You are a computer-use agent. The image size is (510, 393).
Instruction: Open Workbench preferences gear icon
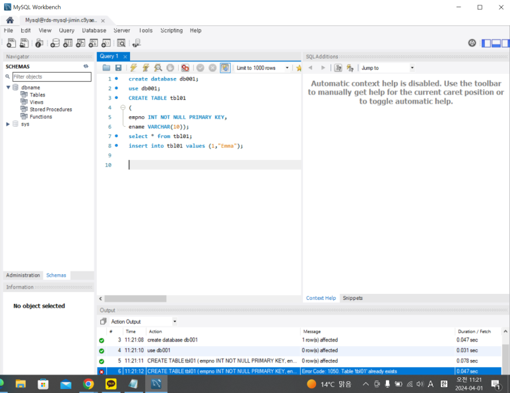tap(472, 43)
